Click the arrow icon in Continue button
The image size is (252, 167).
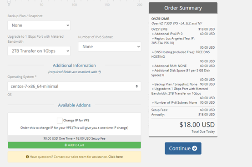pos(195,148)
